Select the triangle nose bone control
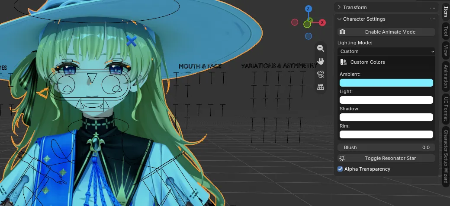The image size is (450, 206). click(x=92, y=78)
